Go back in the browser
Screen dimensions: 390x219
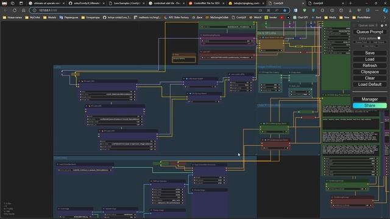click(5, 10)
